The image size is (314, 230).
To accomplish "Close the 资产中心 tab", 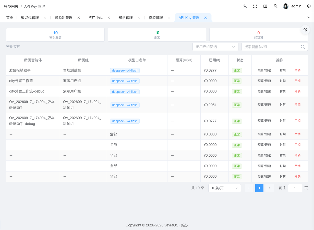I will point(109,18).
